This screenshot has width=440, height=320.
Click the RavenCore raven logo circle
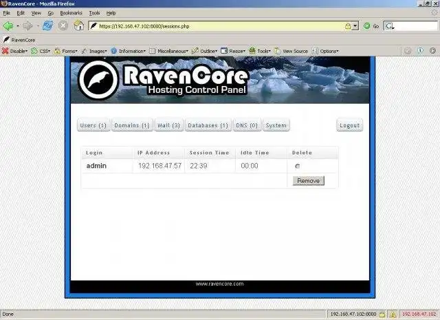tap(98, 80)
